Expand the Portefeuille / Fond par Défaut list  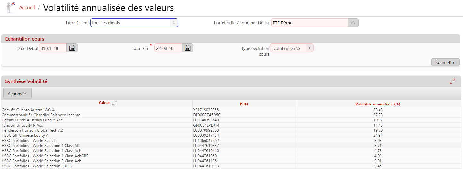click(x=353, y=23)
